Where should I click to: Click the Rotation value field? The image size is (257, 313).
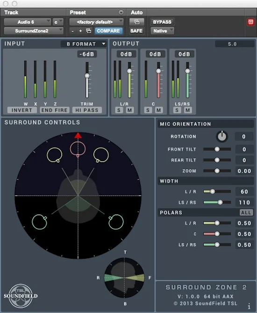click(244, 136)
